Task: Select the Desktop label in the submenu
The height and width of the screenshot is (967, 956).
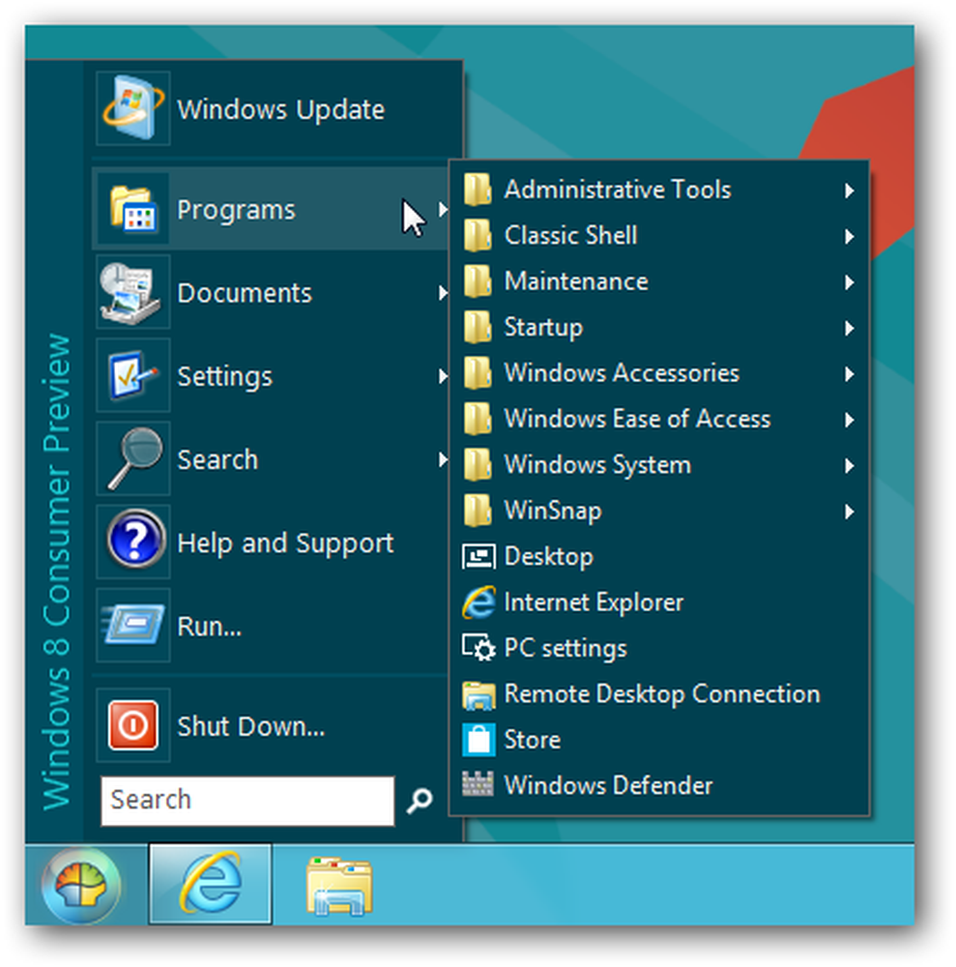Action: pyautogui.click(x=549, y=557)
